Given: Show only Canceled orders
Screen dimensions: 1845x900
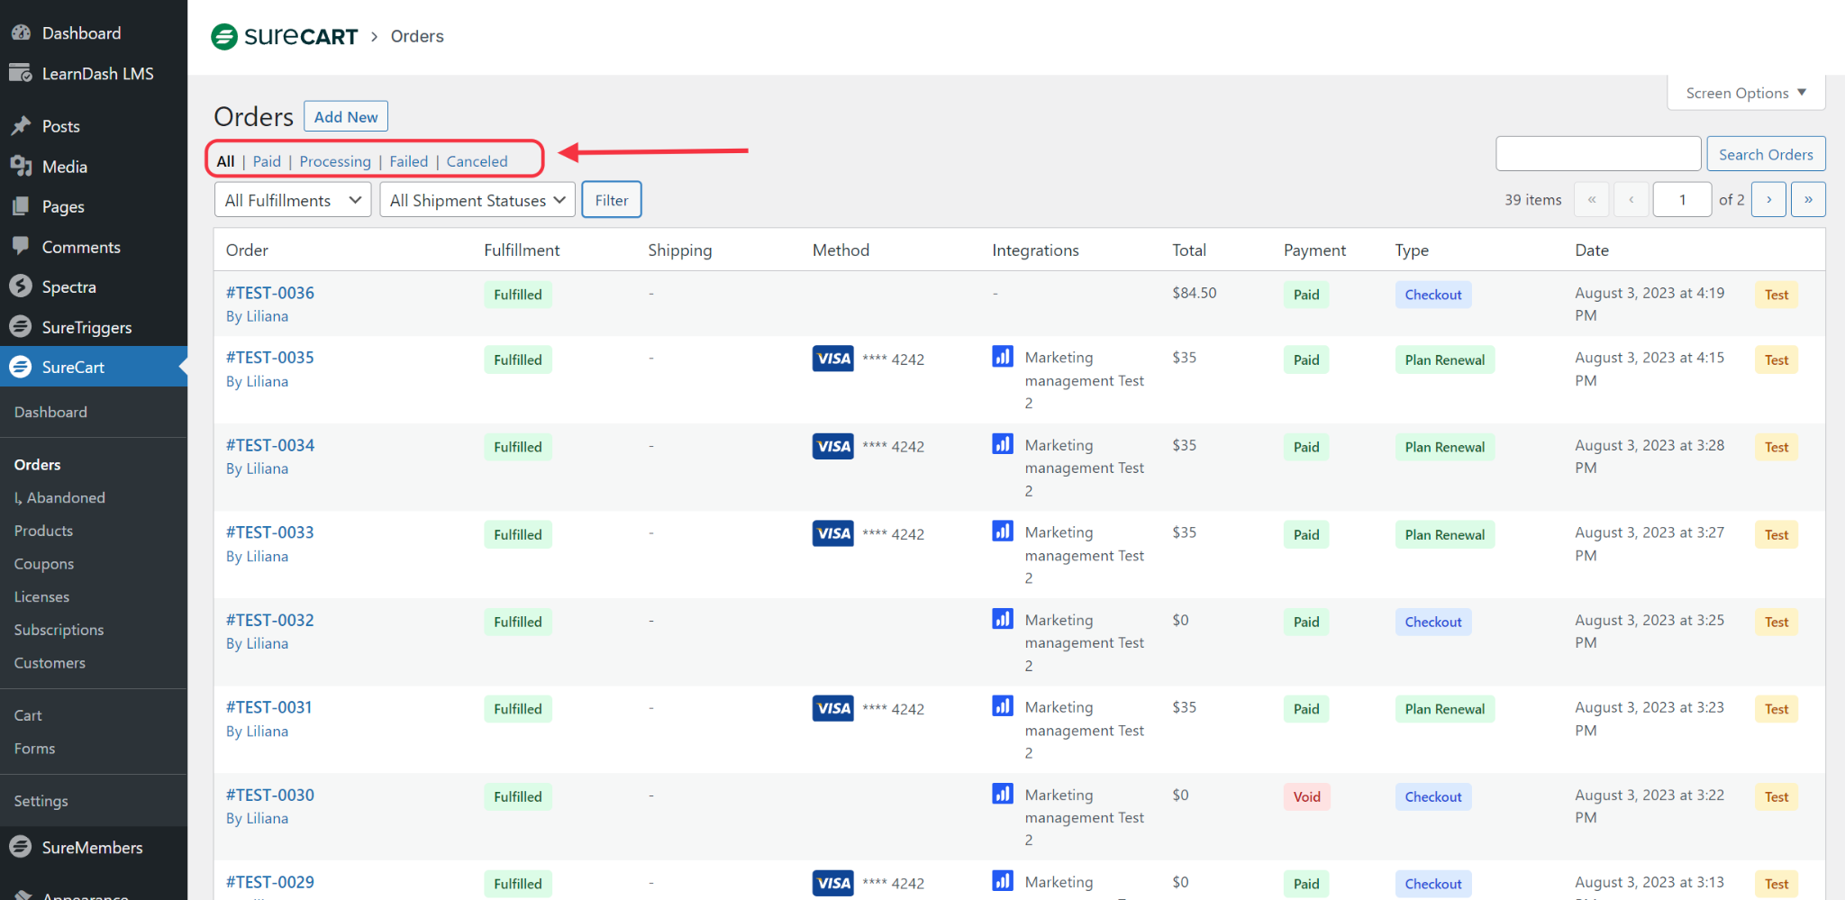Looking at the screenshot, I should tap(477, 161).
